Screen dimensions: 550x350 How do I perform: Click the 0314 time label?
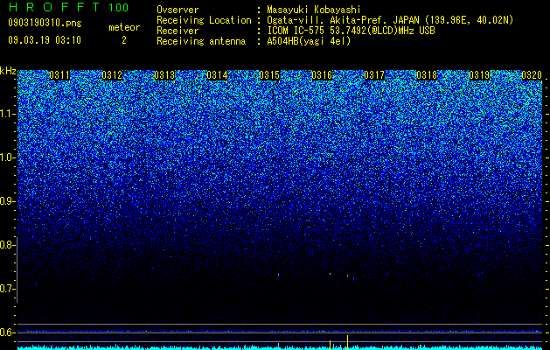(x=217, y=75)
